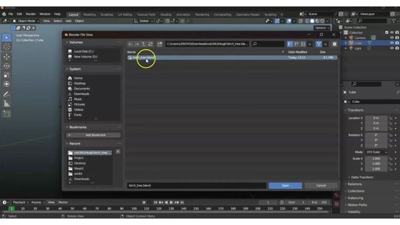Viewport: 400px width, 225px height.
Task: Click the Open button in file view
Action: [285, 186]
